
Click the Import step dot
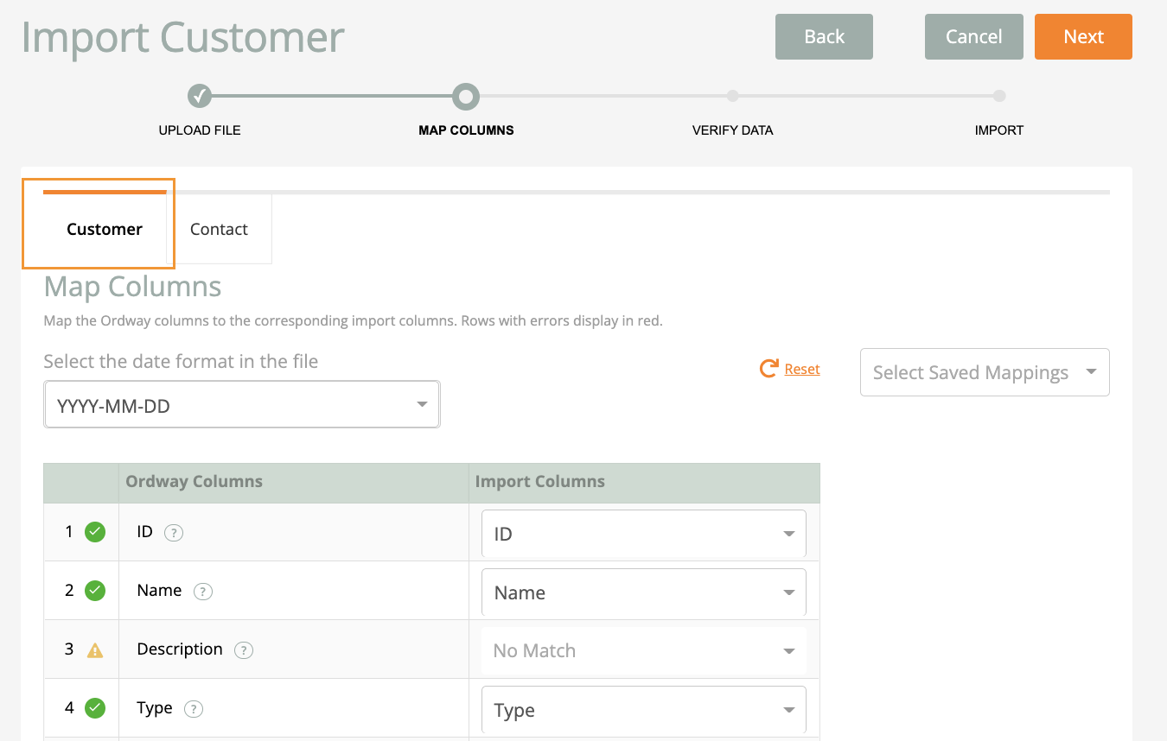(999, 96)
